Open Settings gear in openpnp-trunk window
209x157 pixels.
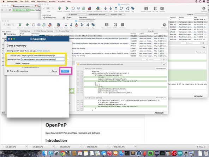[x=164, y=25]
